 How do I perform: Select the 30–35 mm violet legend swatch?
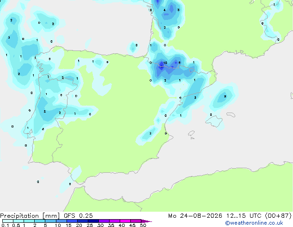104,221
